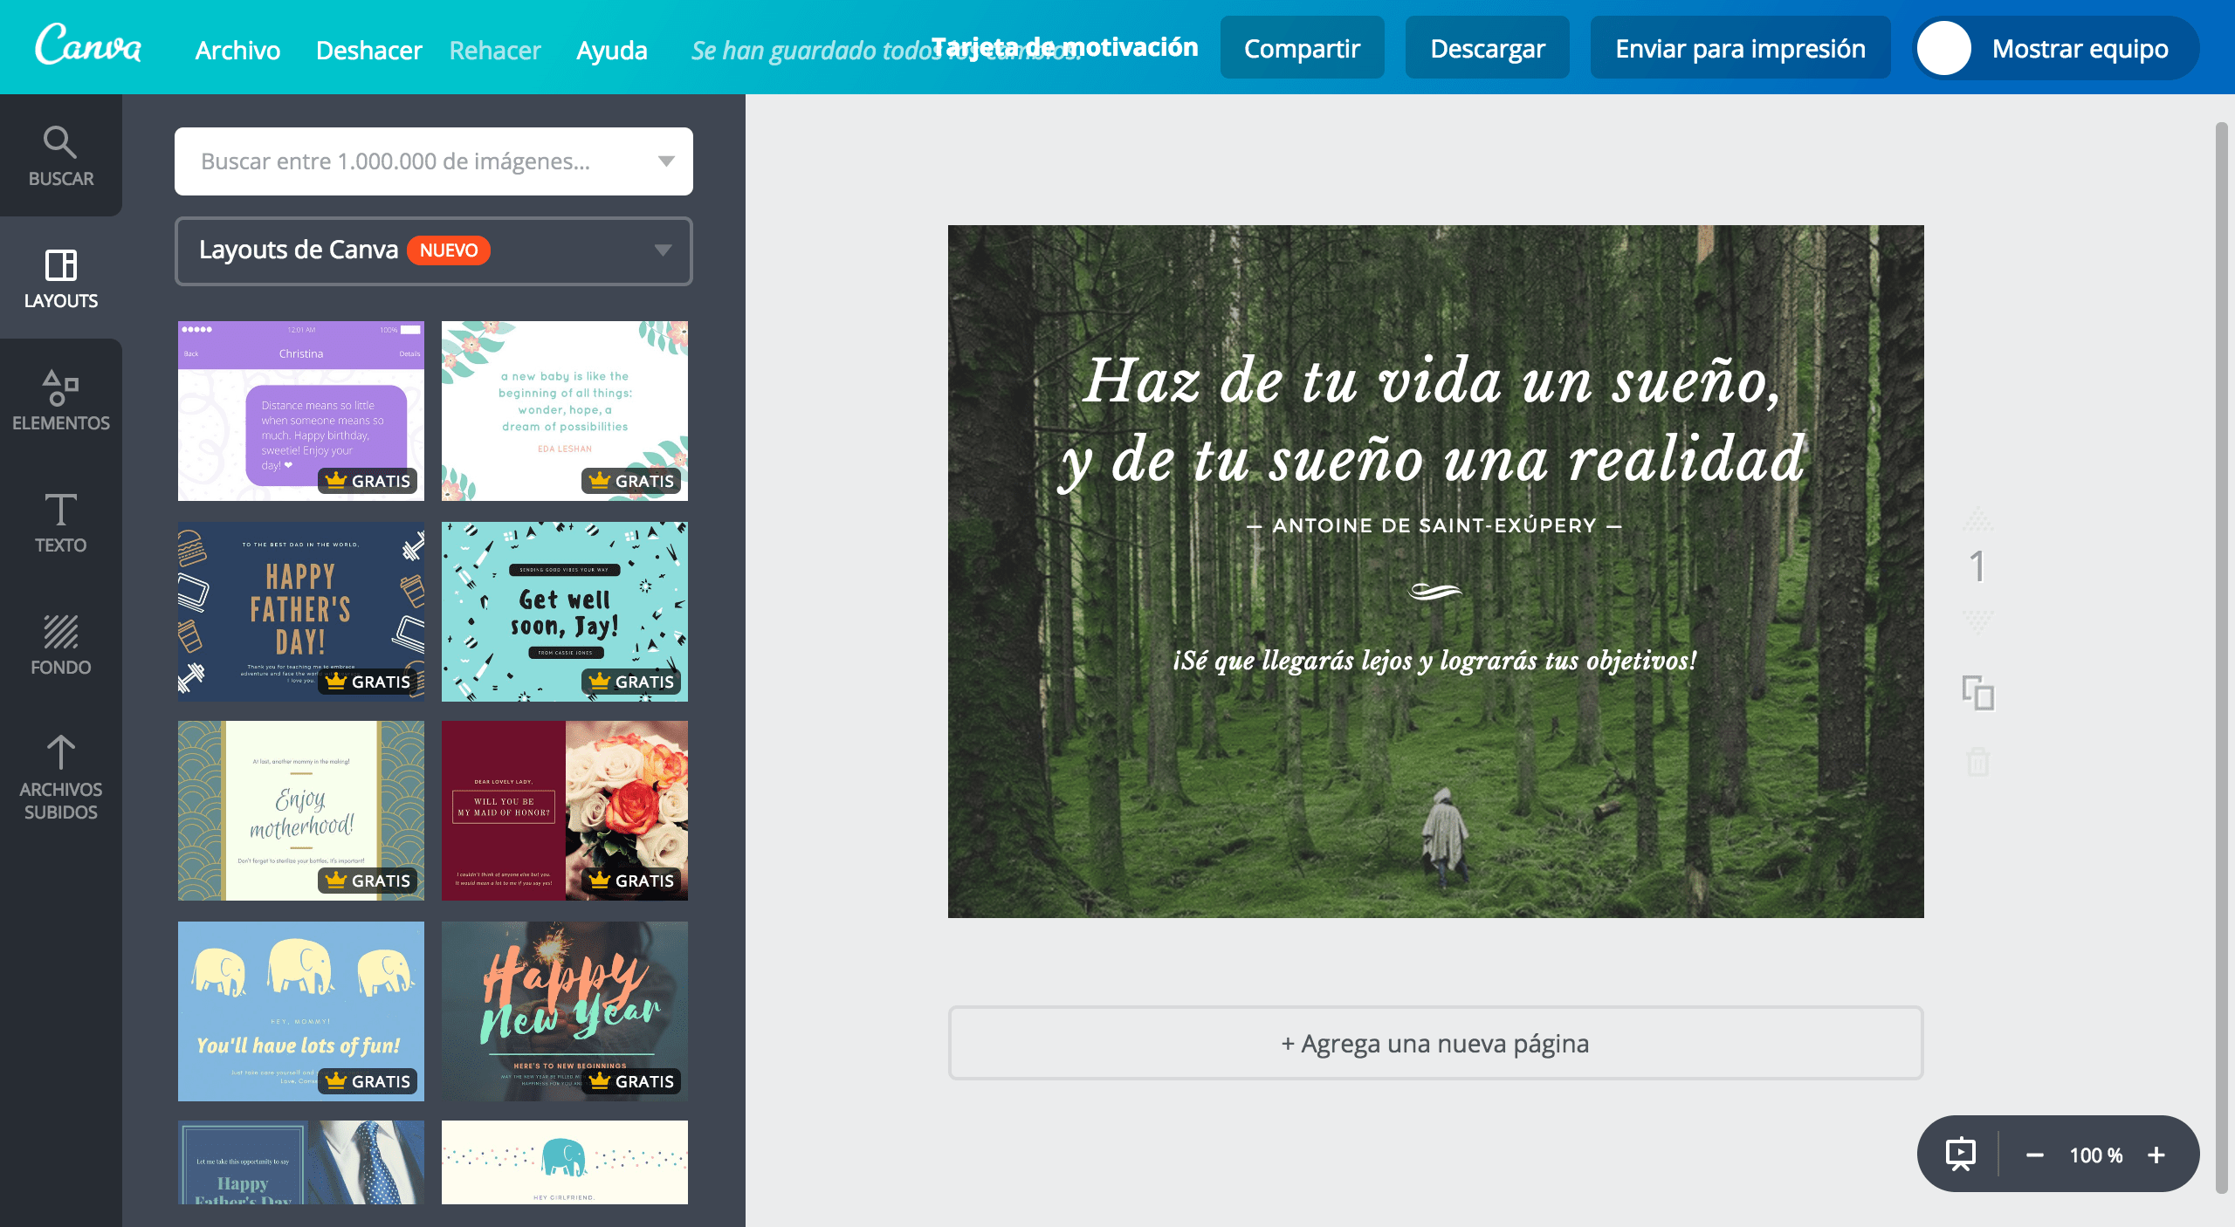Expand the image search dropdown arrow
Viewport: 2235px width, 1227px height.
click(666, 161)
